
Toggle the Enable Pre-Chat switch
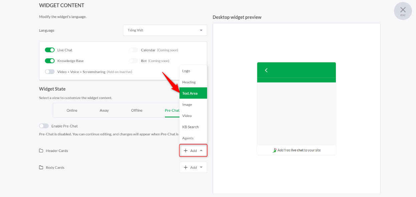(x=44, y=126)
